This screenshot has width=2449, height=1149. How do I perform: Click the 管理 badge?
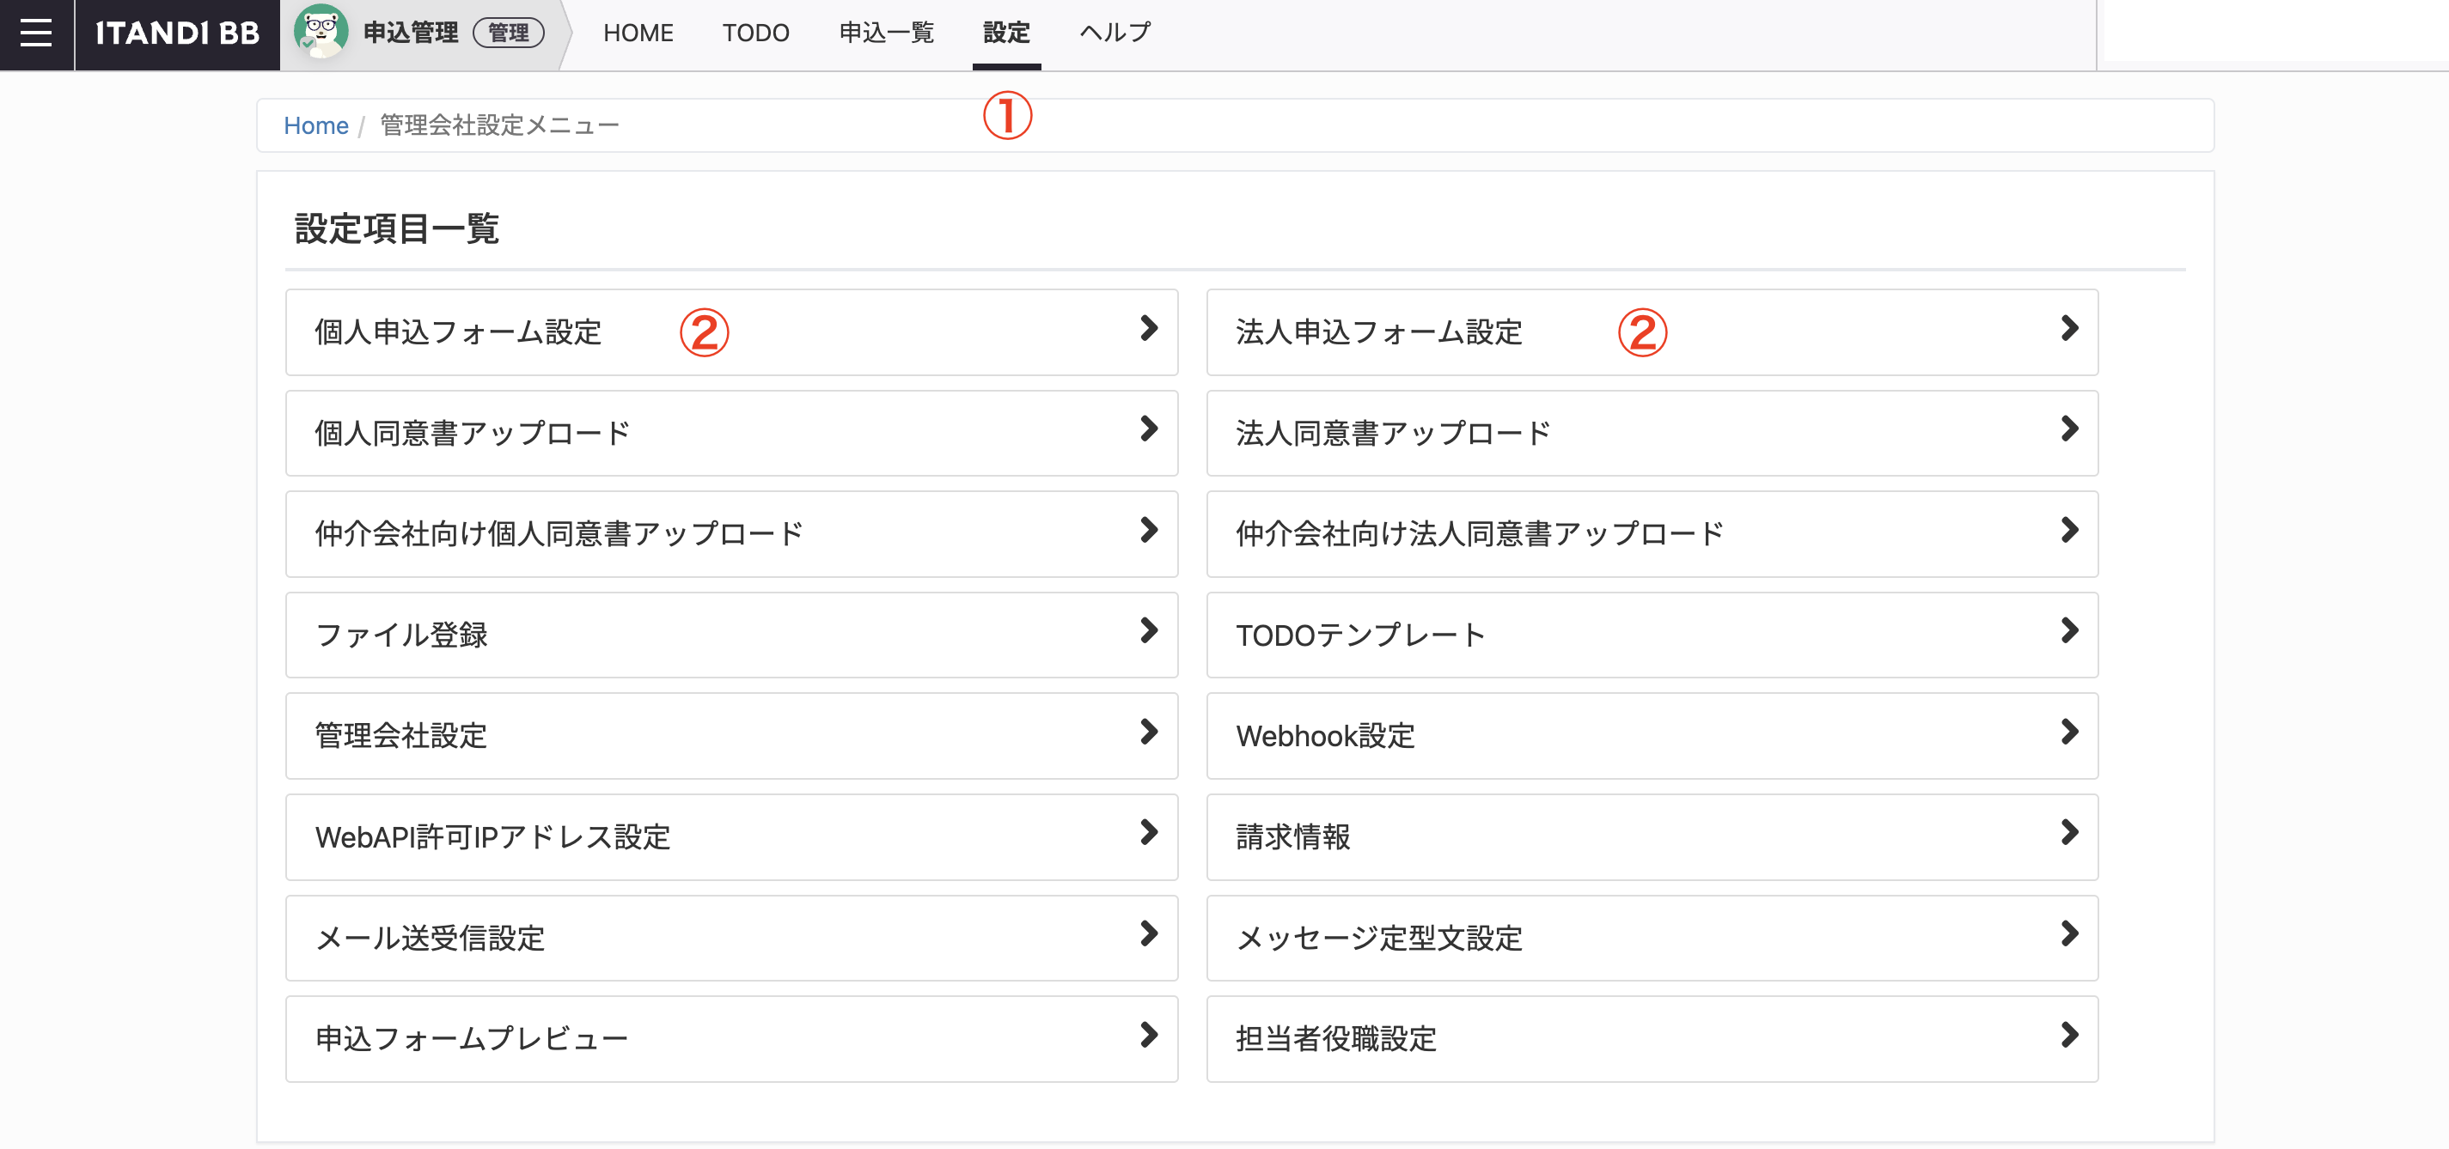coord(509,33)
